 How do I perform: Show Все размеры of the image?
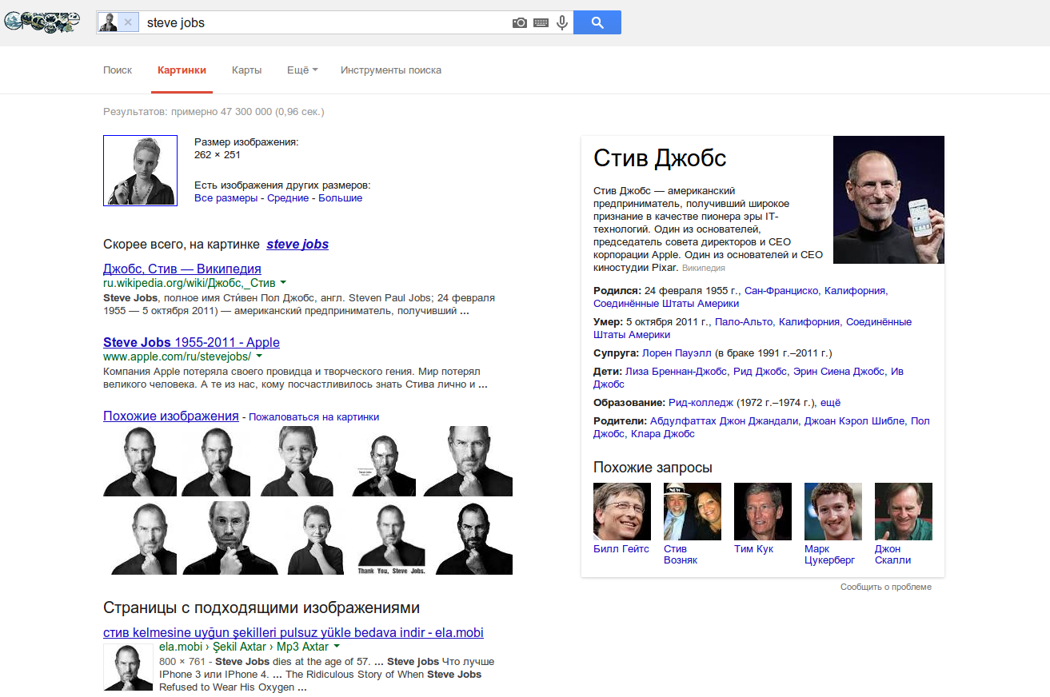(226, 198)
